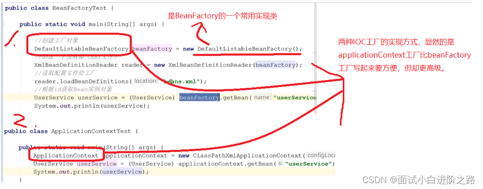Screen dimensions: 483x189
Task: Click the comment //读取配置文件给工厂
Action: pos(66,73)
